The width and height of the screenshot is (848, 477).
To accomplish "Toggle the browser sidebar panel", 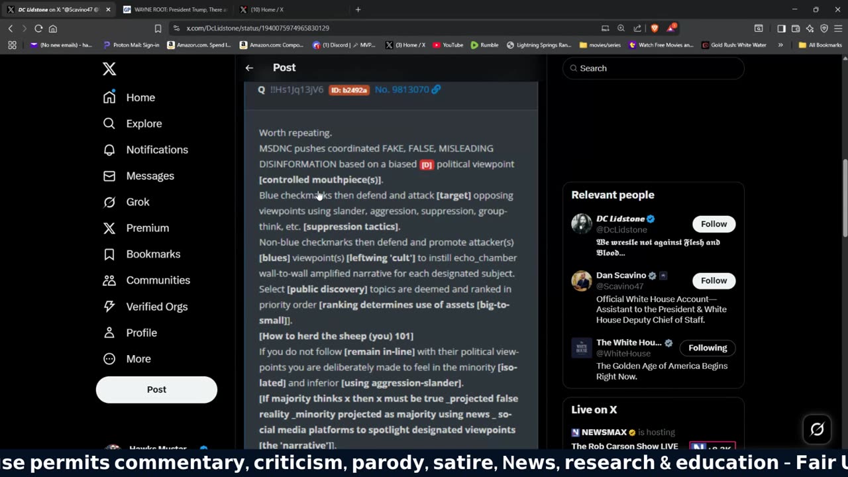I will [781, 28].
